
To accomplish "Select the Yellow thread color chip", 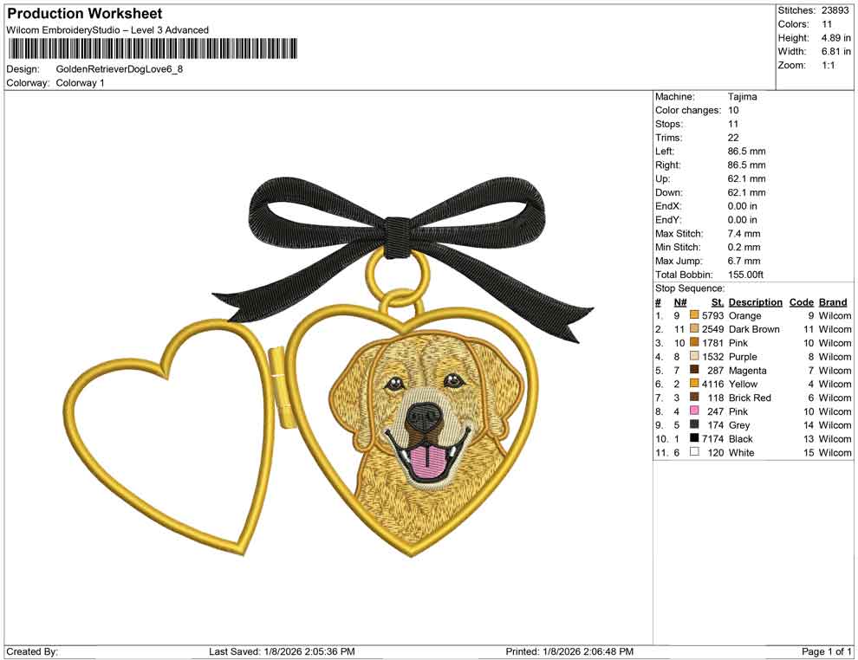I will pyautogui.click(x=693, y=384).
